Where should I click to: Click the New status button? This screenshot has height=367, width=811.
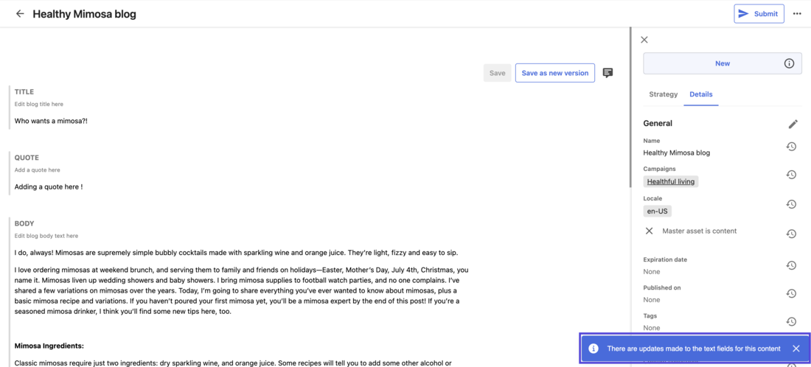(723, 63)
